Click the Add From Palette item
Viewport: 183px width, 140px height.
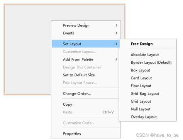[78, 59]
